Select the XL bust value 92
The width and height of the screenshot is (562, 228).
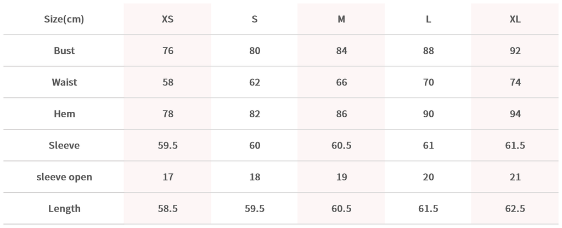pos(515,51)
